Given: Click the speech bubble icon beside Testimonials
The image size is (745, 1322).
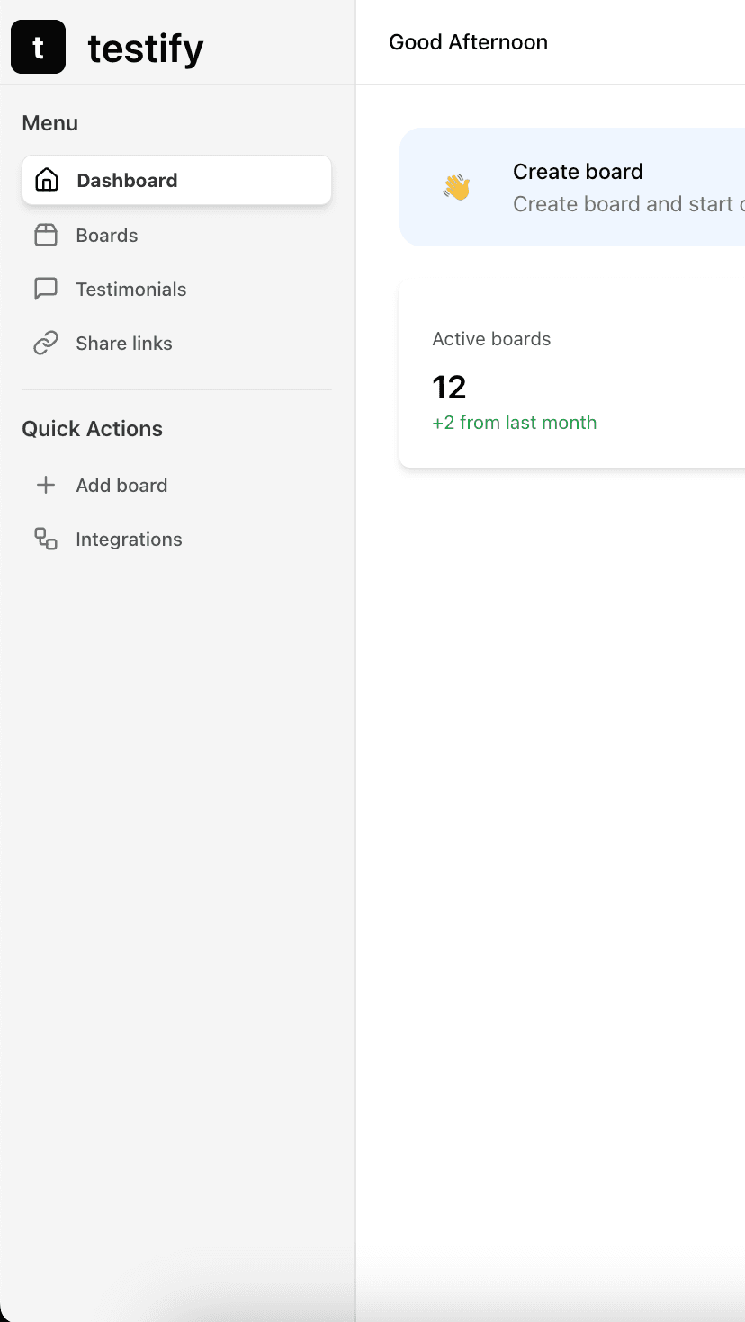Looking at the screenshot, I should coord(46,289).
